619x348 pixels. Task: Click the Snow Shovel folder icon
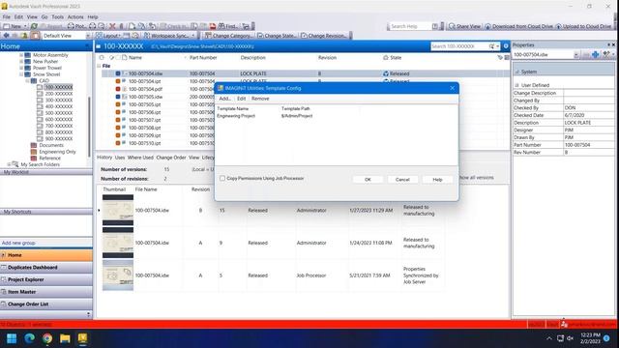28,74
